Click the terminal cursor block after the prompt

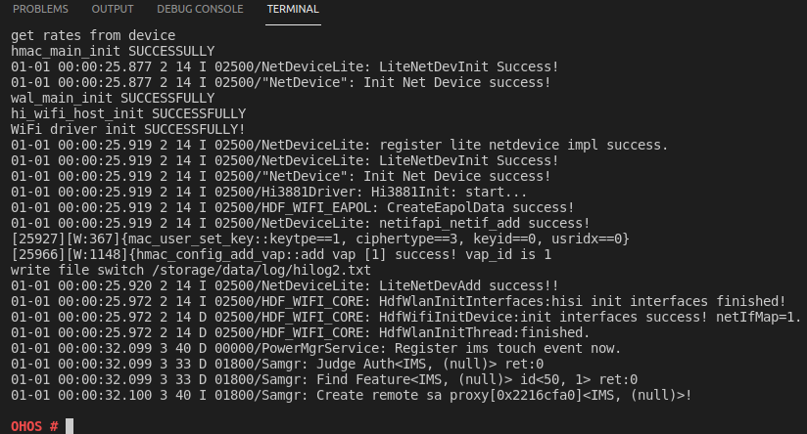(69, 426)
